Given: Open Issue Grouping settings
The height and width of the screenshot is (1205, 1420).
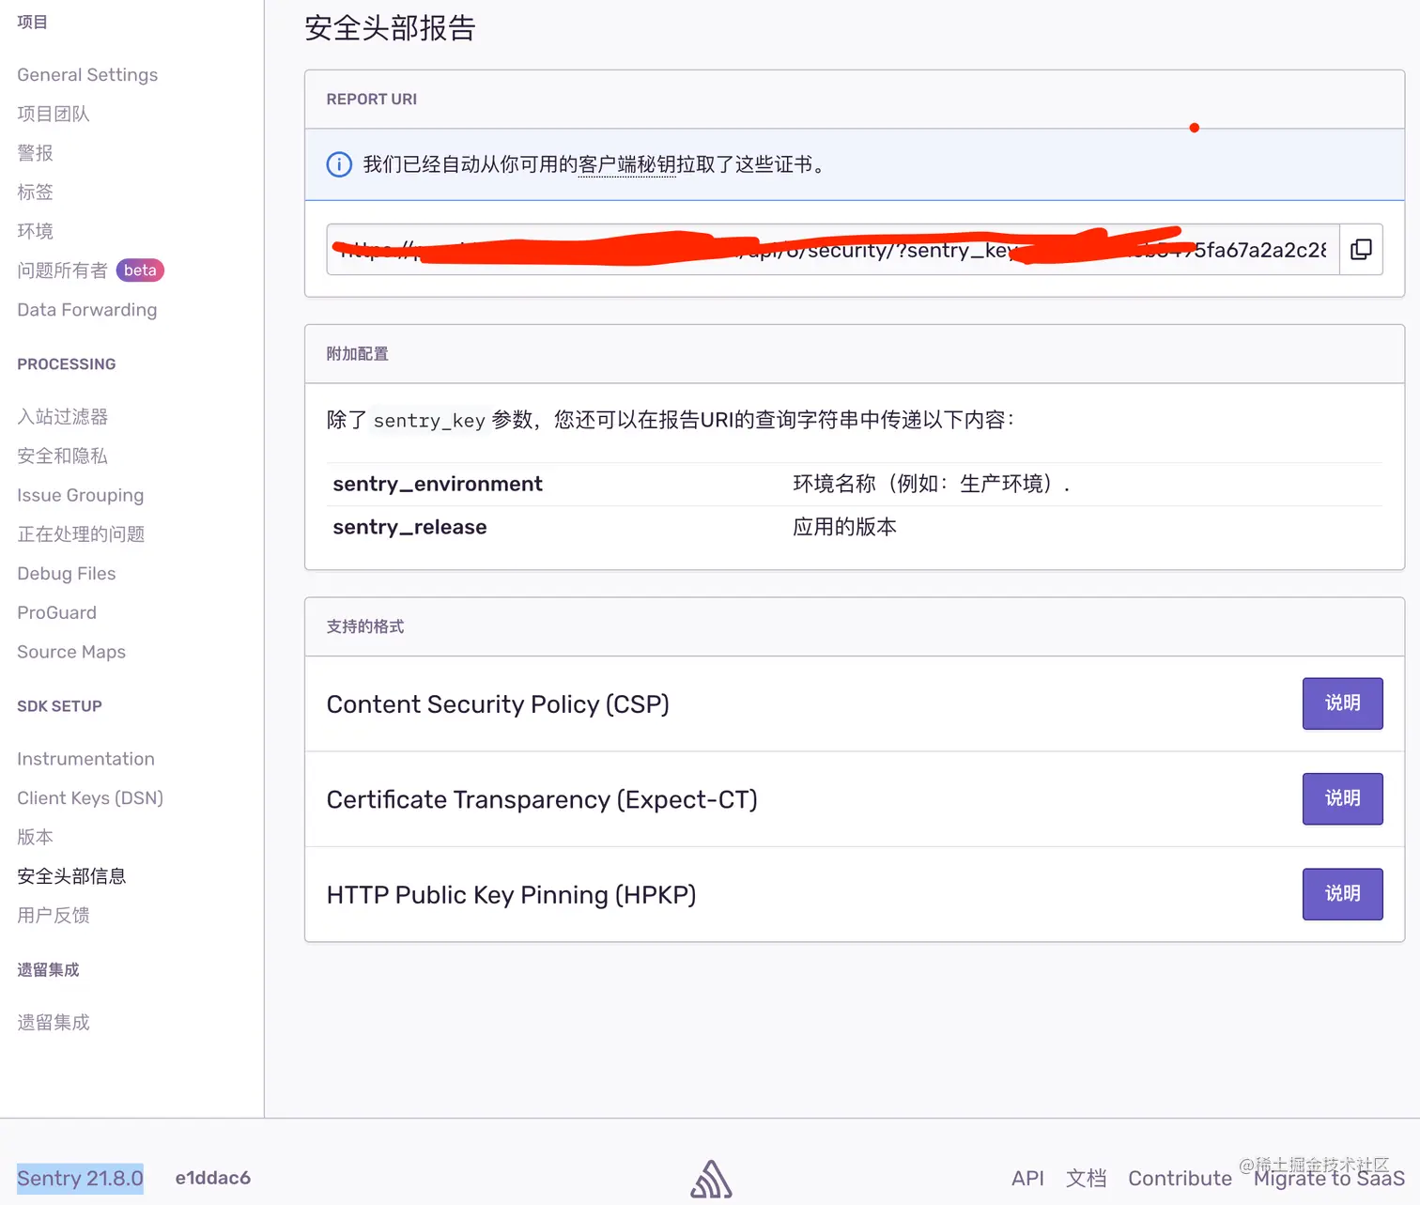Looking at the screenshot, I should (81, 495).
